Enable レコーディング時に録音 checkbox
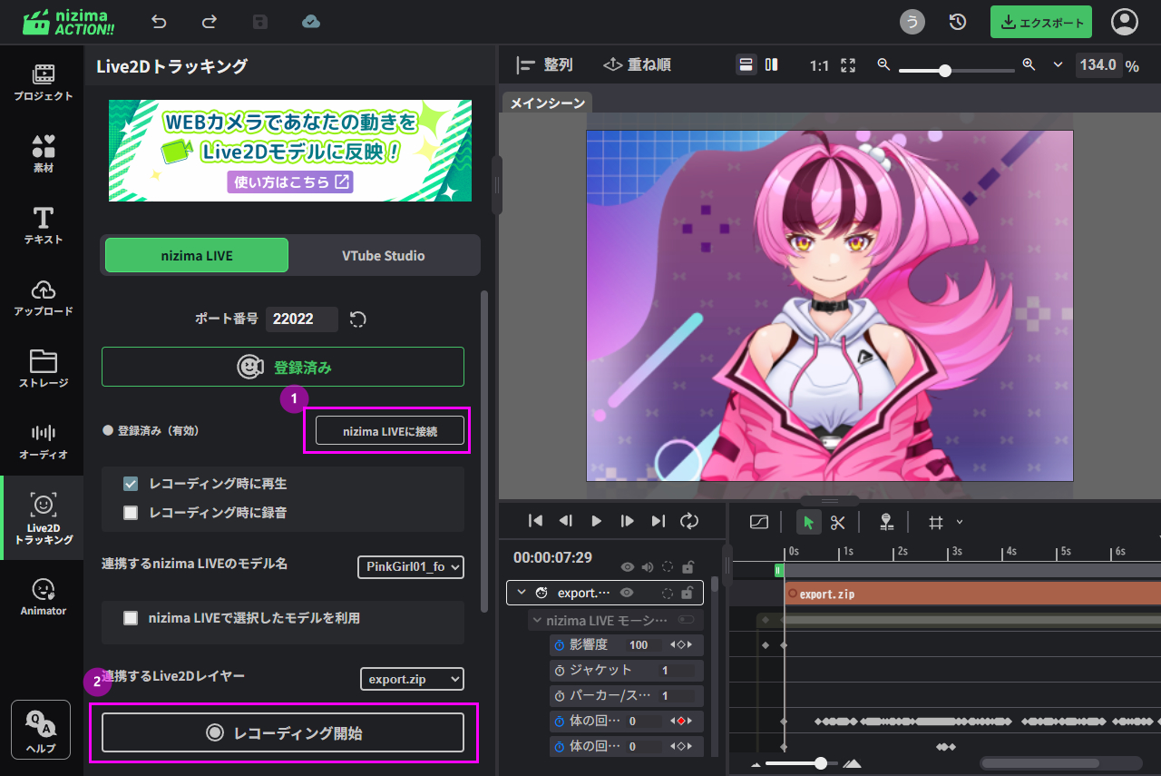 [x=131, y=513]
